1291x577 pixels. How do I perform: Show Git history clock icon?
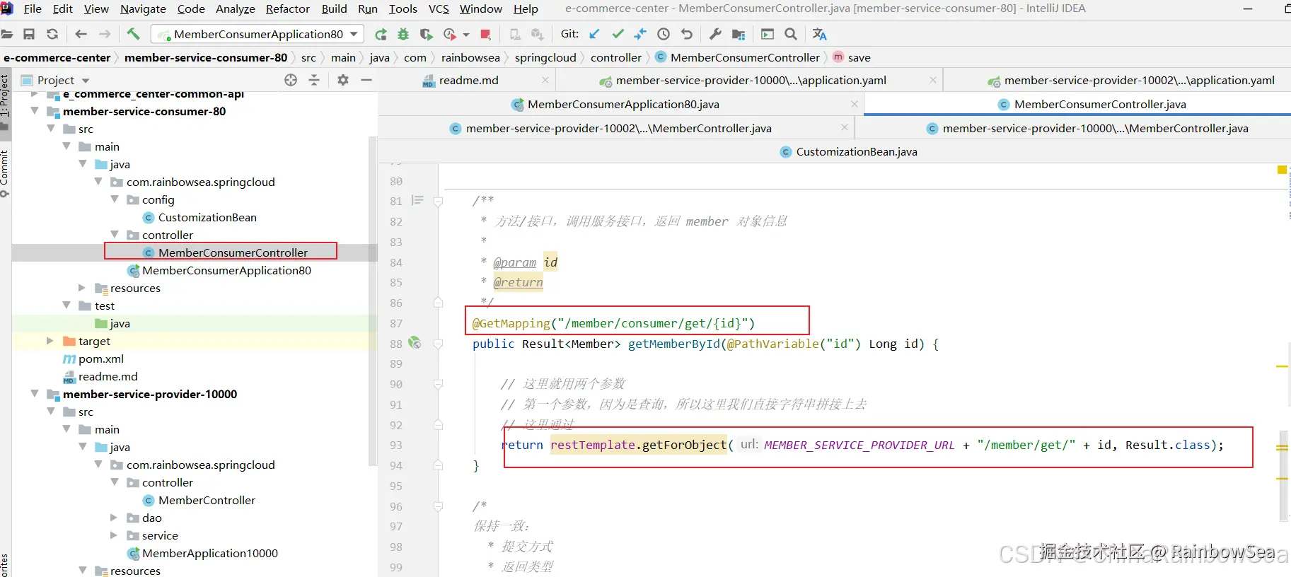(664, 34)
